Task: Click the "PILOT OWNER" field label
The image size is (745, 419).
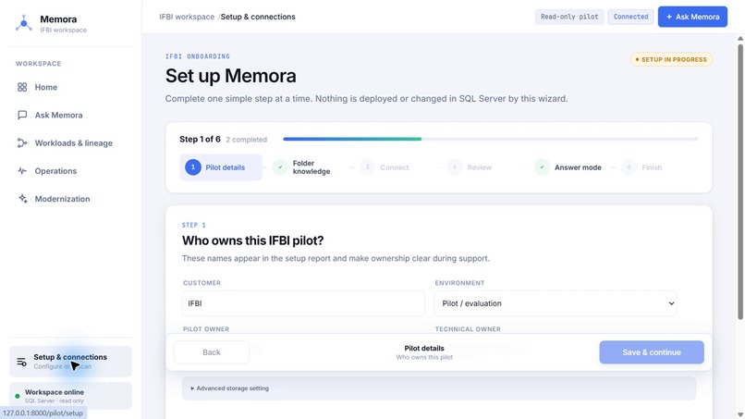Action: click(x=206, y=329)
